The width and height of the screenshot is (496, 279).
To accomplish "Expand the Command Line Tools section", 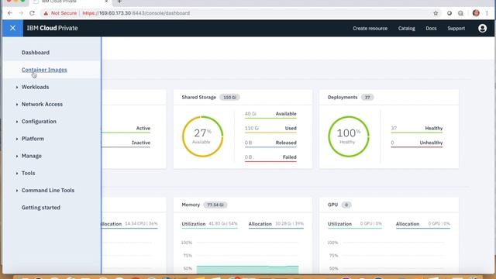I will (48, 191).
